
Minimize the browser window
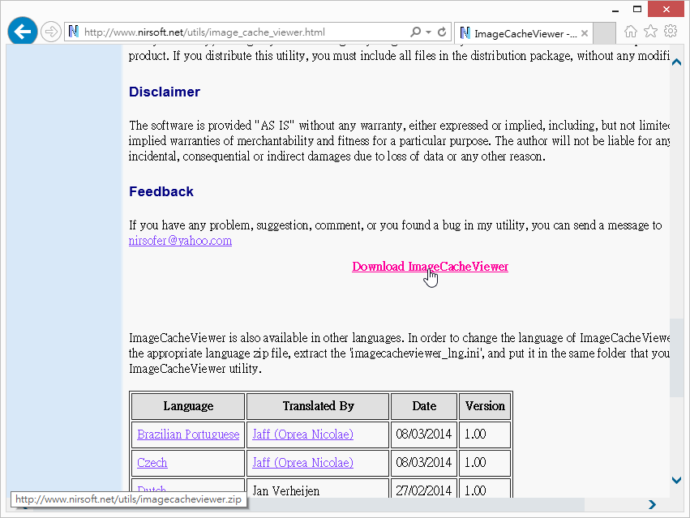[x=615, y=10]
